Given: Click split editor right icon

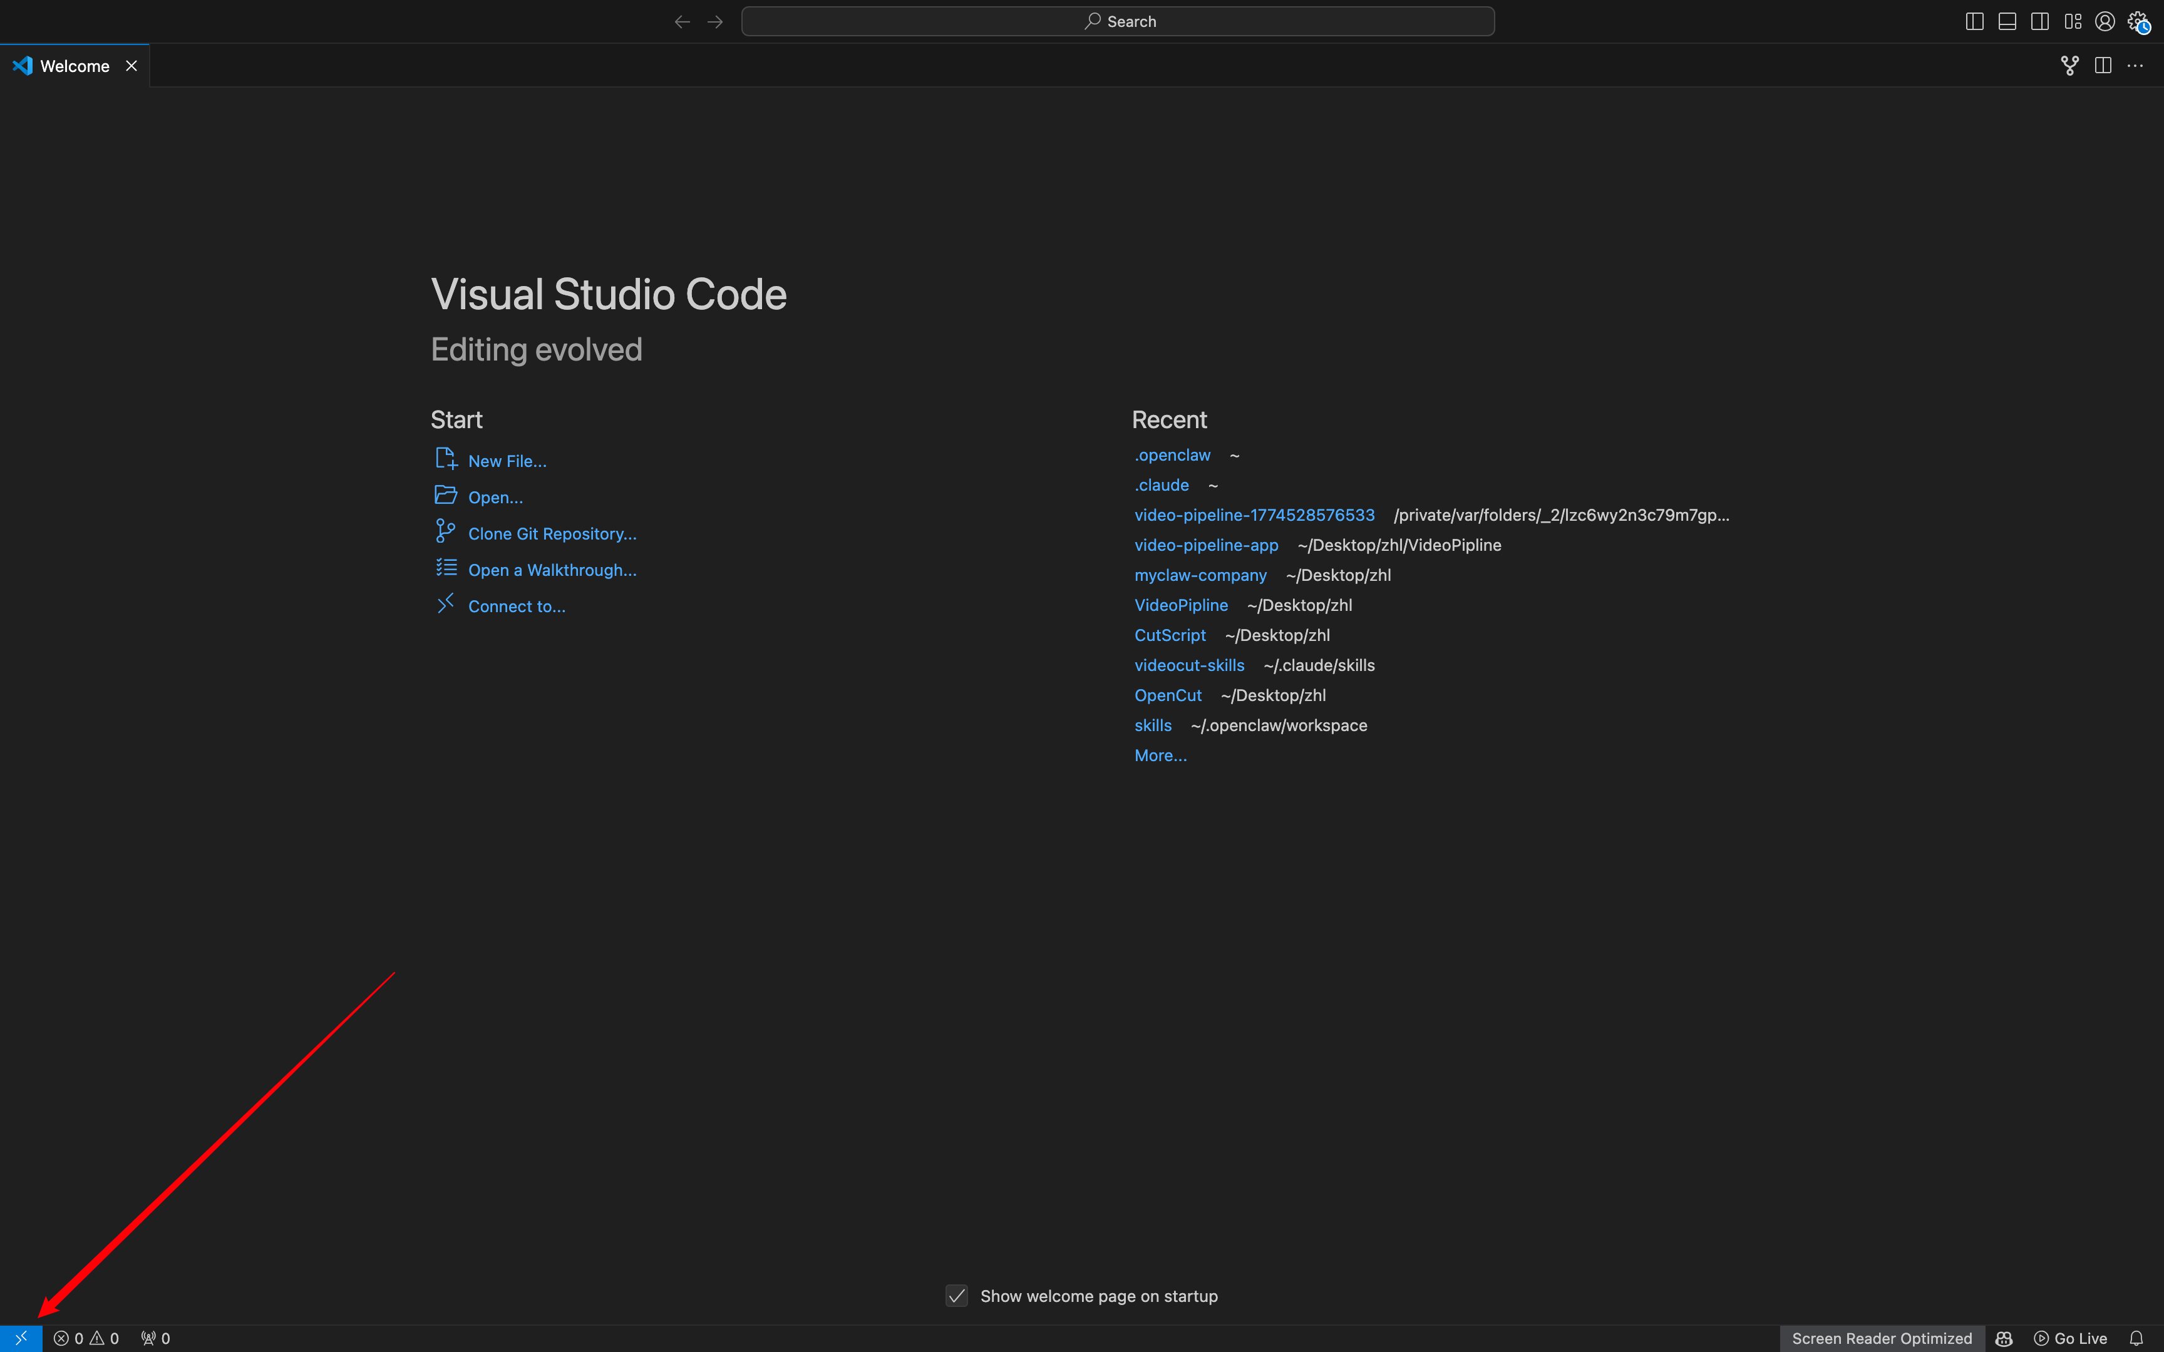Looking at the screenshot, I should pos(2102,65).
